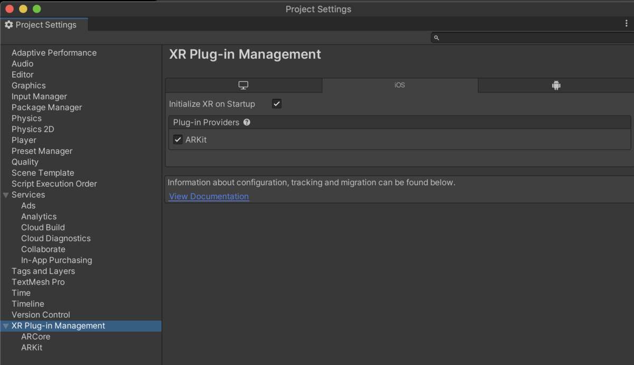Open Time settings
Image resolution: width=634 pixels, height=365 pixels.
coord(21,293)
